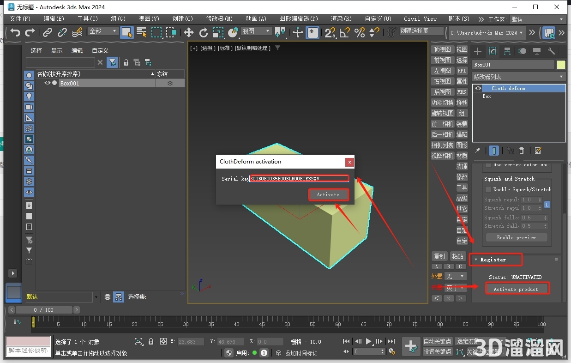
Task: Toggle visibility eye of Box001 in explorer
Action: coord(47,83)
